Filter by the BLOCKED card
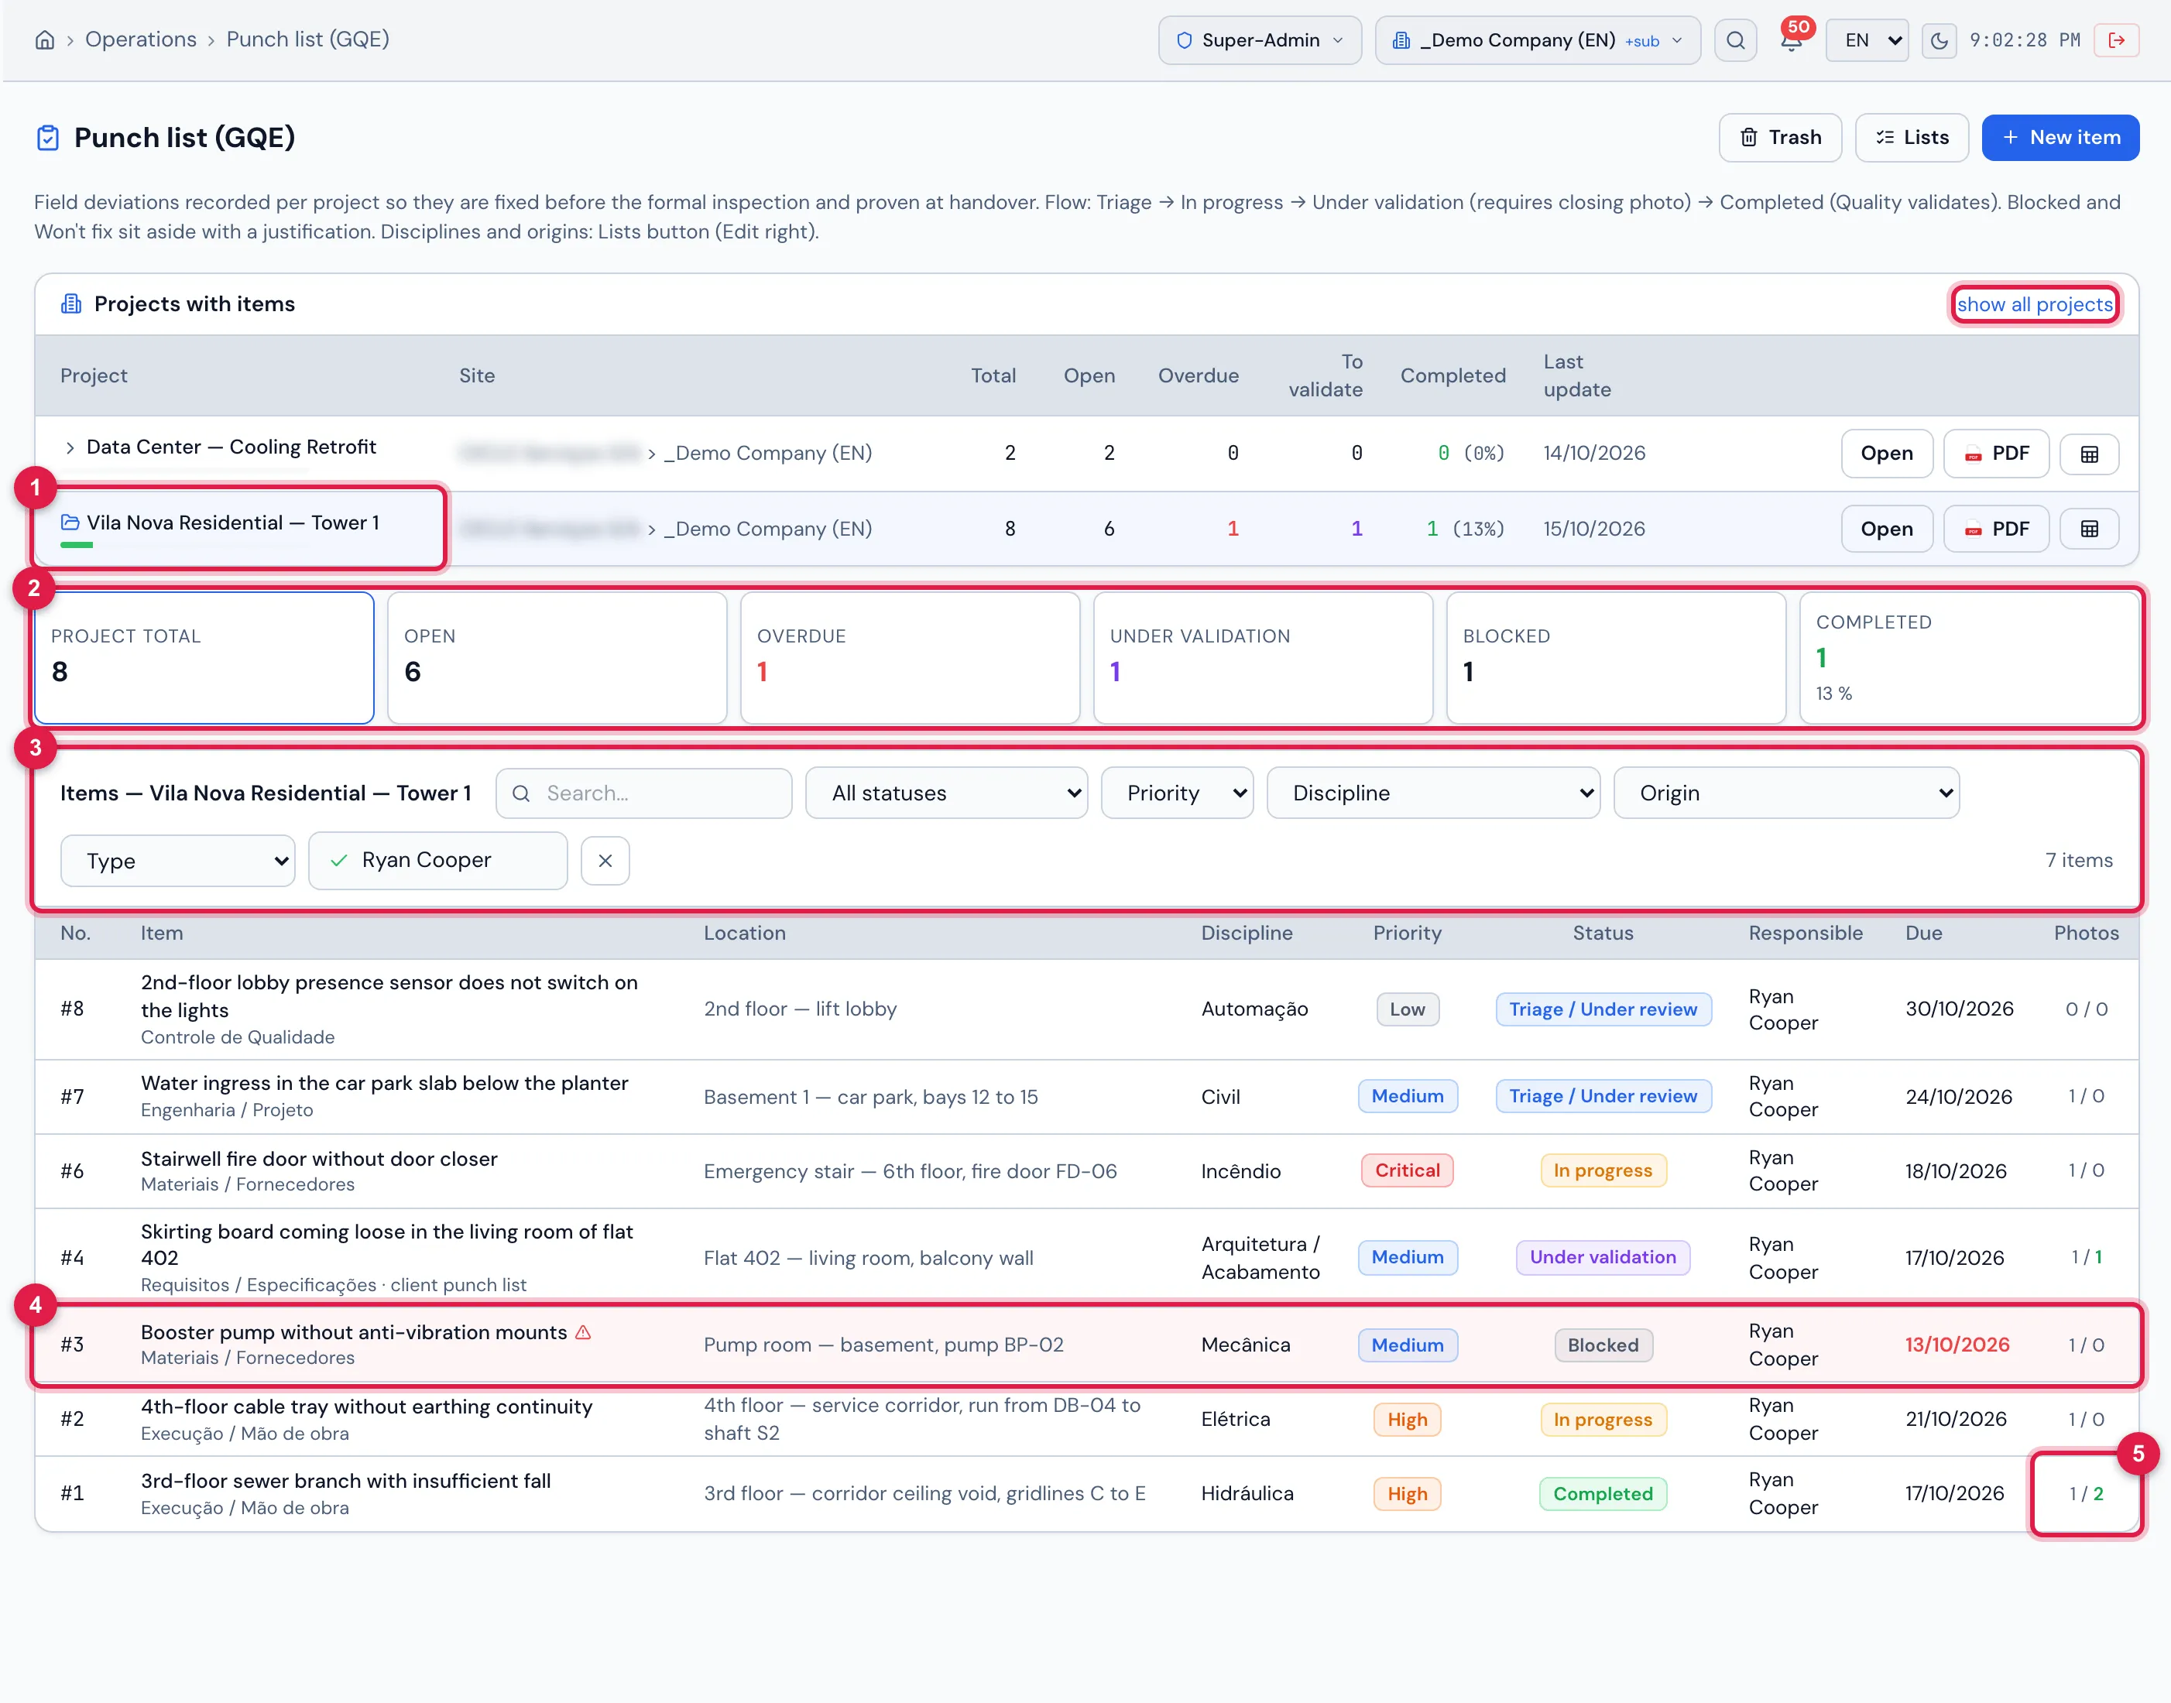This screenshot has width=2171, height=1703. pyautogui.click(x=1617, y=658)
